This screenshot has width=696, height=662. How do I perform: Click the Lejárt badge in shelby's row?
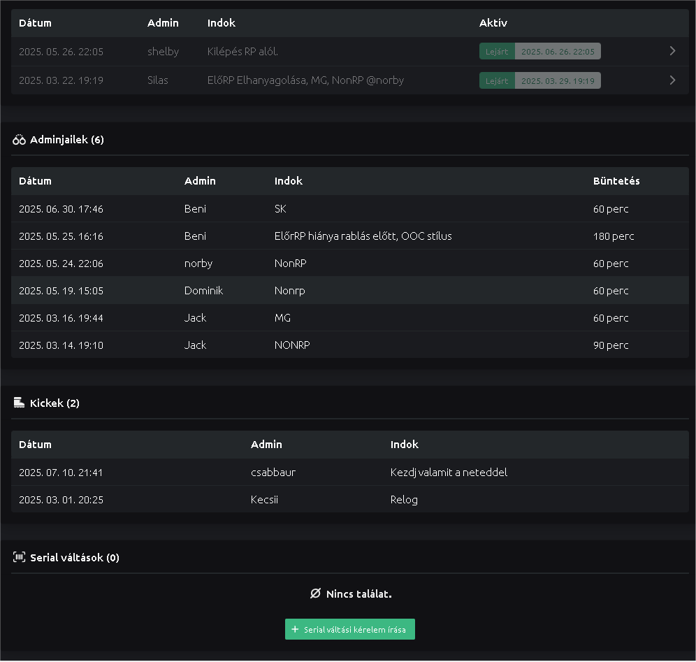pyautogui.click(x=497, y=52)
